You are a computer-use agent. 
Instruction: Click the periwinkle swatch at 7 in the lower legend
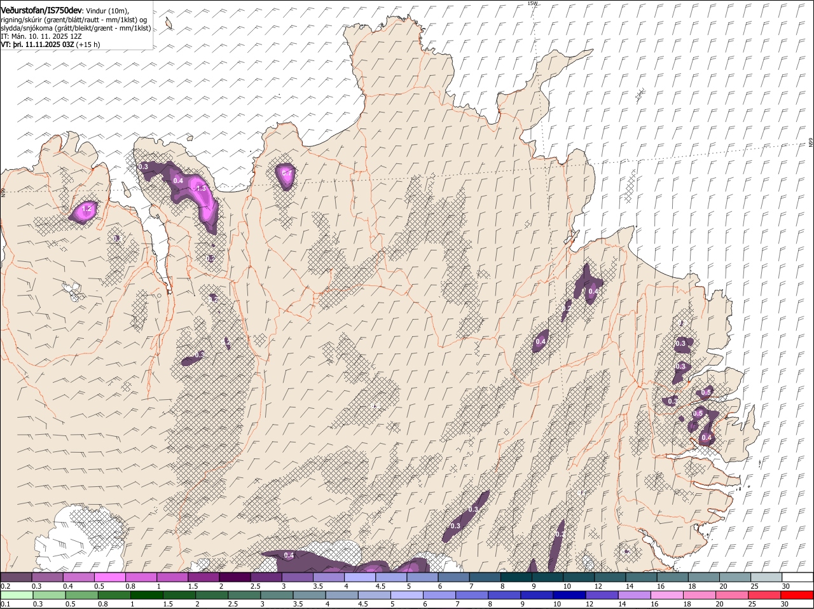(473, 595)
